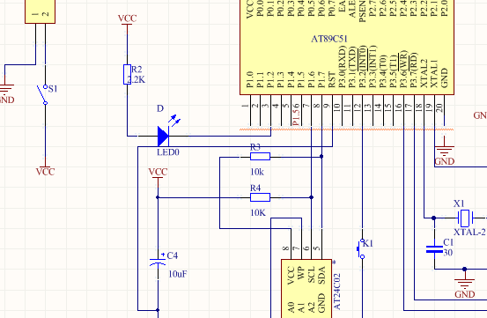Click the AT89C51 chip label
487x318 pixels.
click(329, 39)
